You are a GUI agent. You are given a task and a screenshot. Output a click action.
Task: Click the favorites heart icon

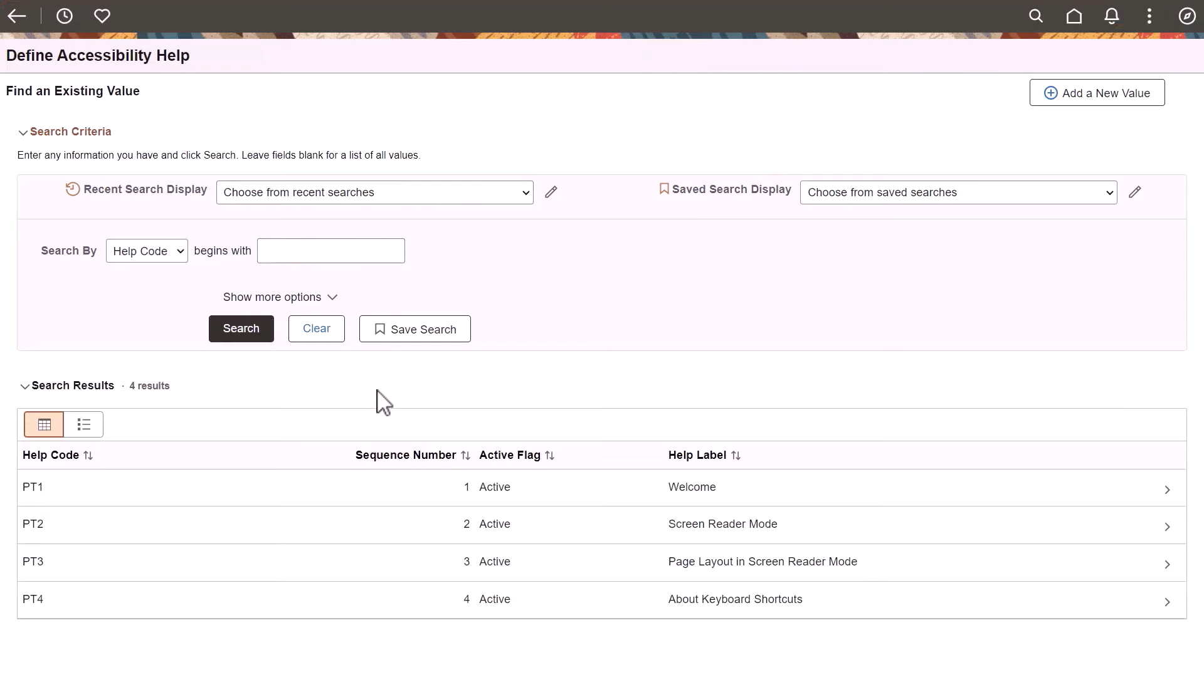pyautogui.click(x=102, y=16)
